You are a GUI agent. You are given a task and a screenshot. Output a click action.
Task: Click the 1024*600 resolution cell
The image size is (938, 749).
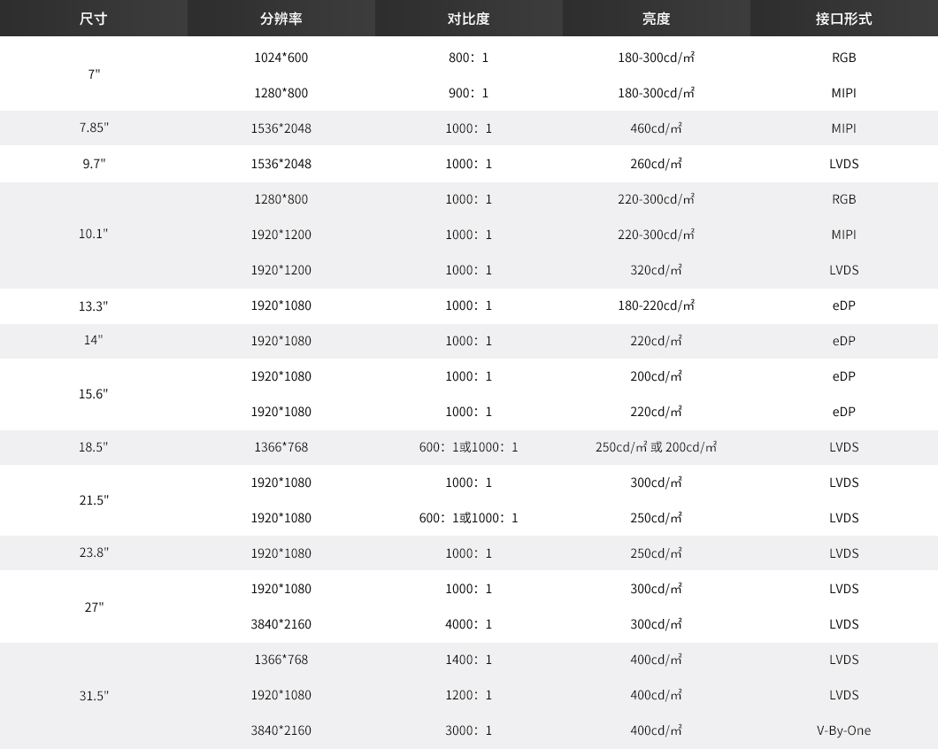click(281, 58)
